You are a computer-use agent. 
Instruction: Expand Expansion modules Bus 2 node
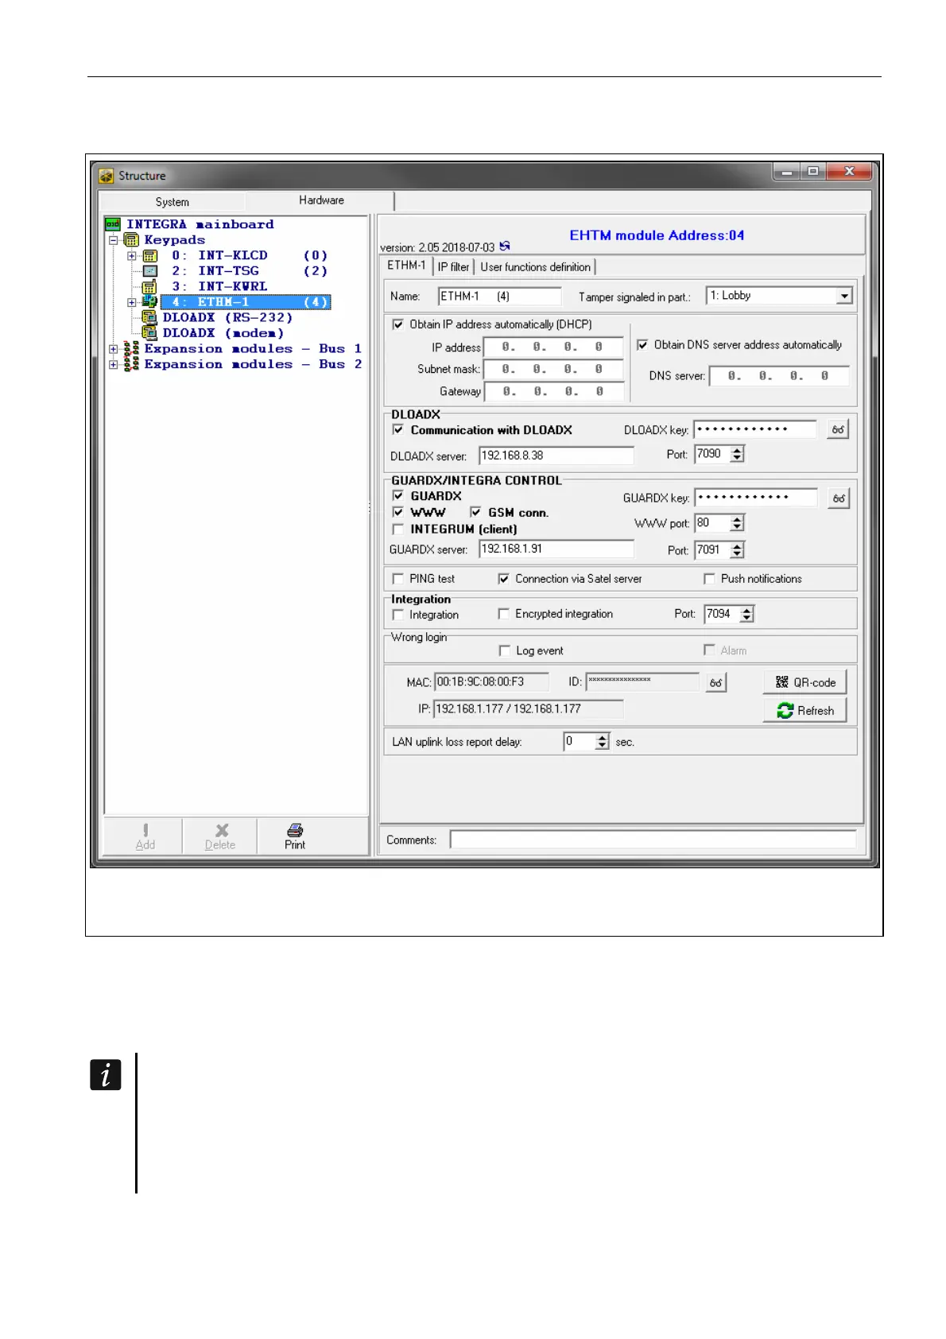coord(114,364)
